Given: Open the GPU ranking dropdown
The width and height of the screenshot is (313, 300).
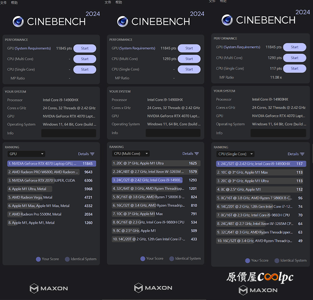Looking at the screenshot, I should click(x=26, y=154).
